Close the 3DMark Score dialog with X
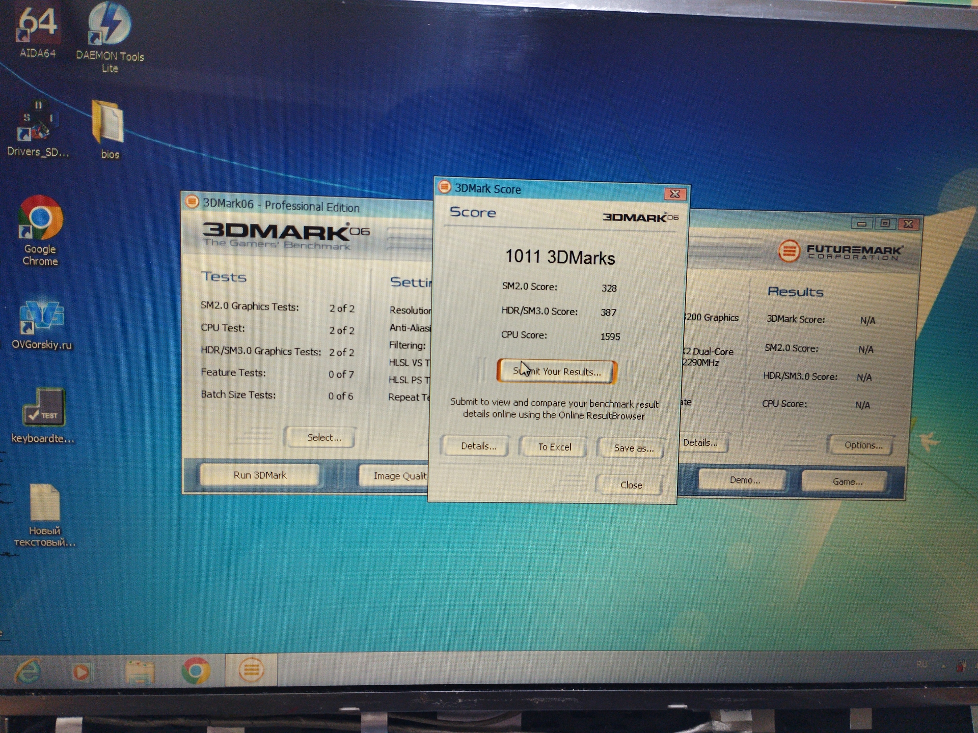The image size is (978, 733). tap(675, 194)
